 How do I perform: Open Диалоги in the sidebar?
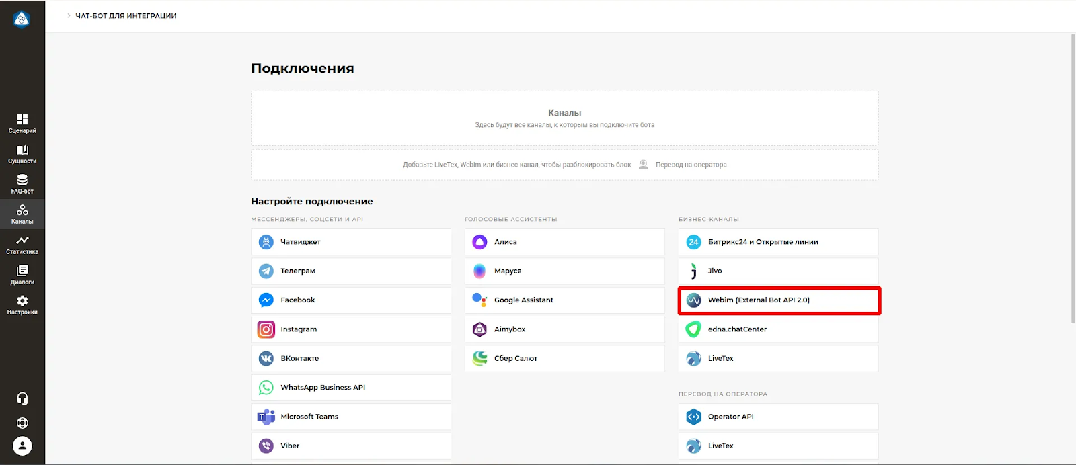[x=22, y=275]
